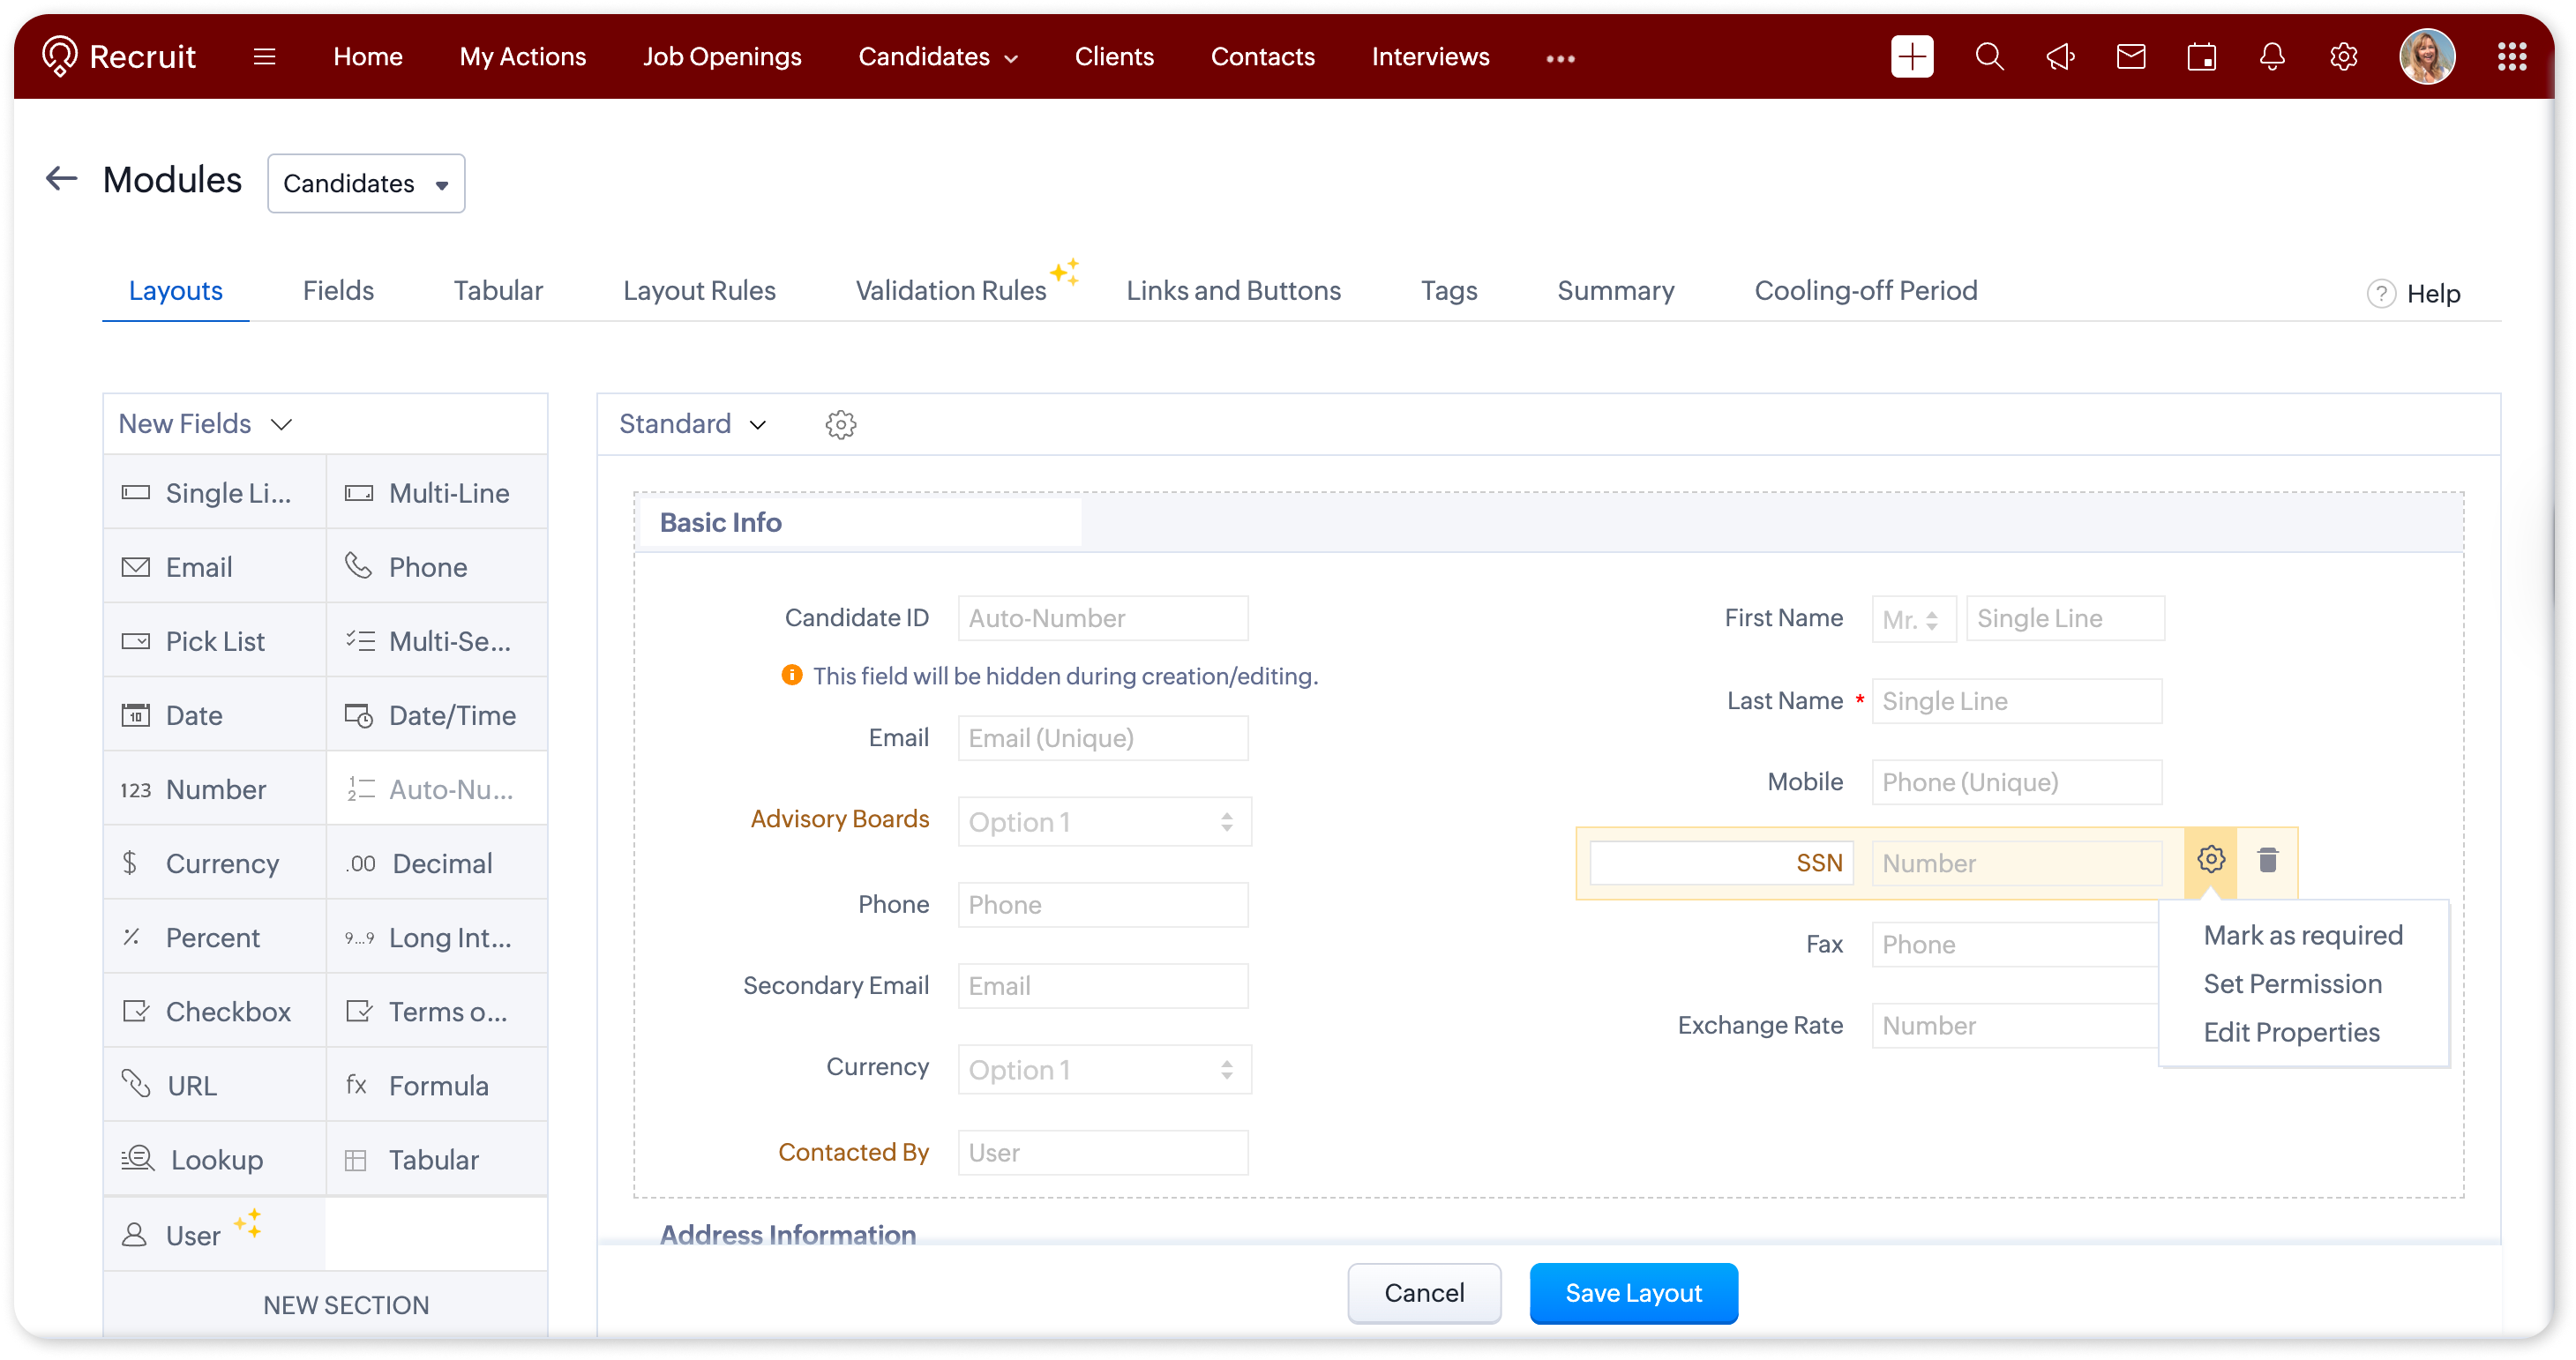Open the calendar icon in header

coord(2201,57)
